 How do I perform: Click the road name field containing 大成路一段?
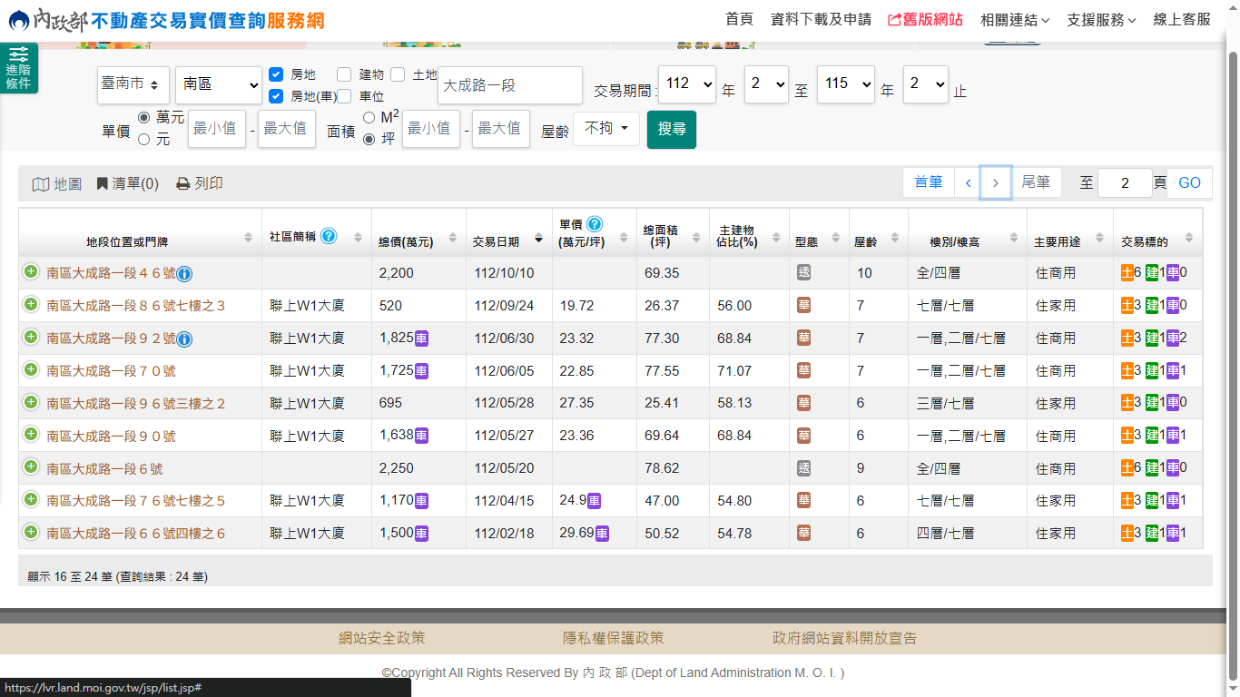point(509,85)
